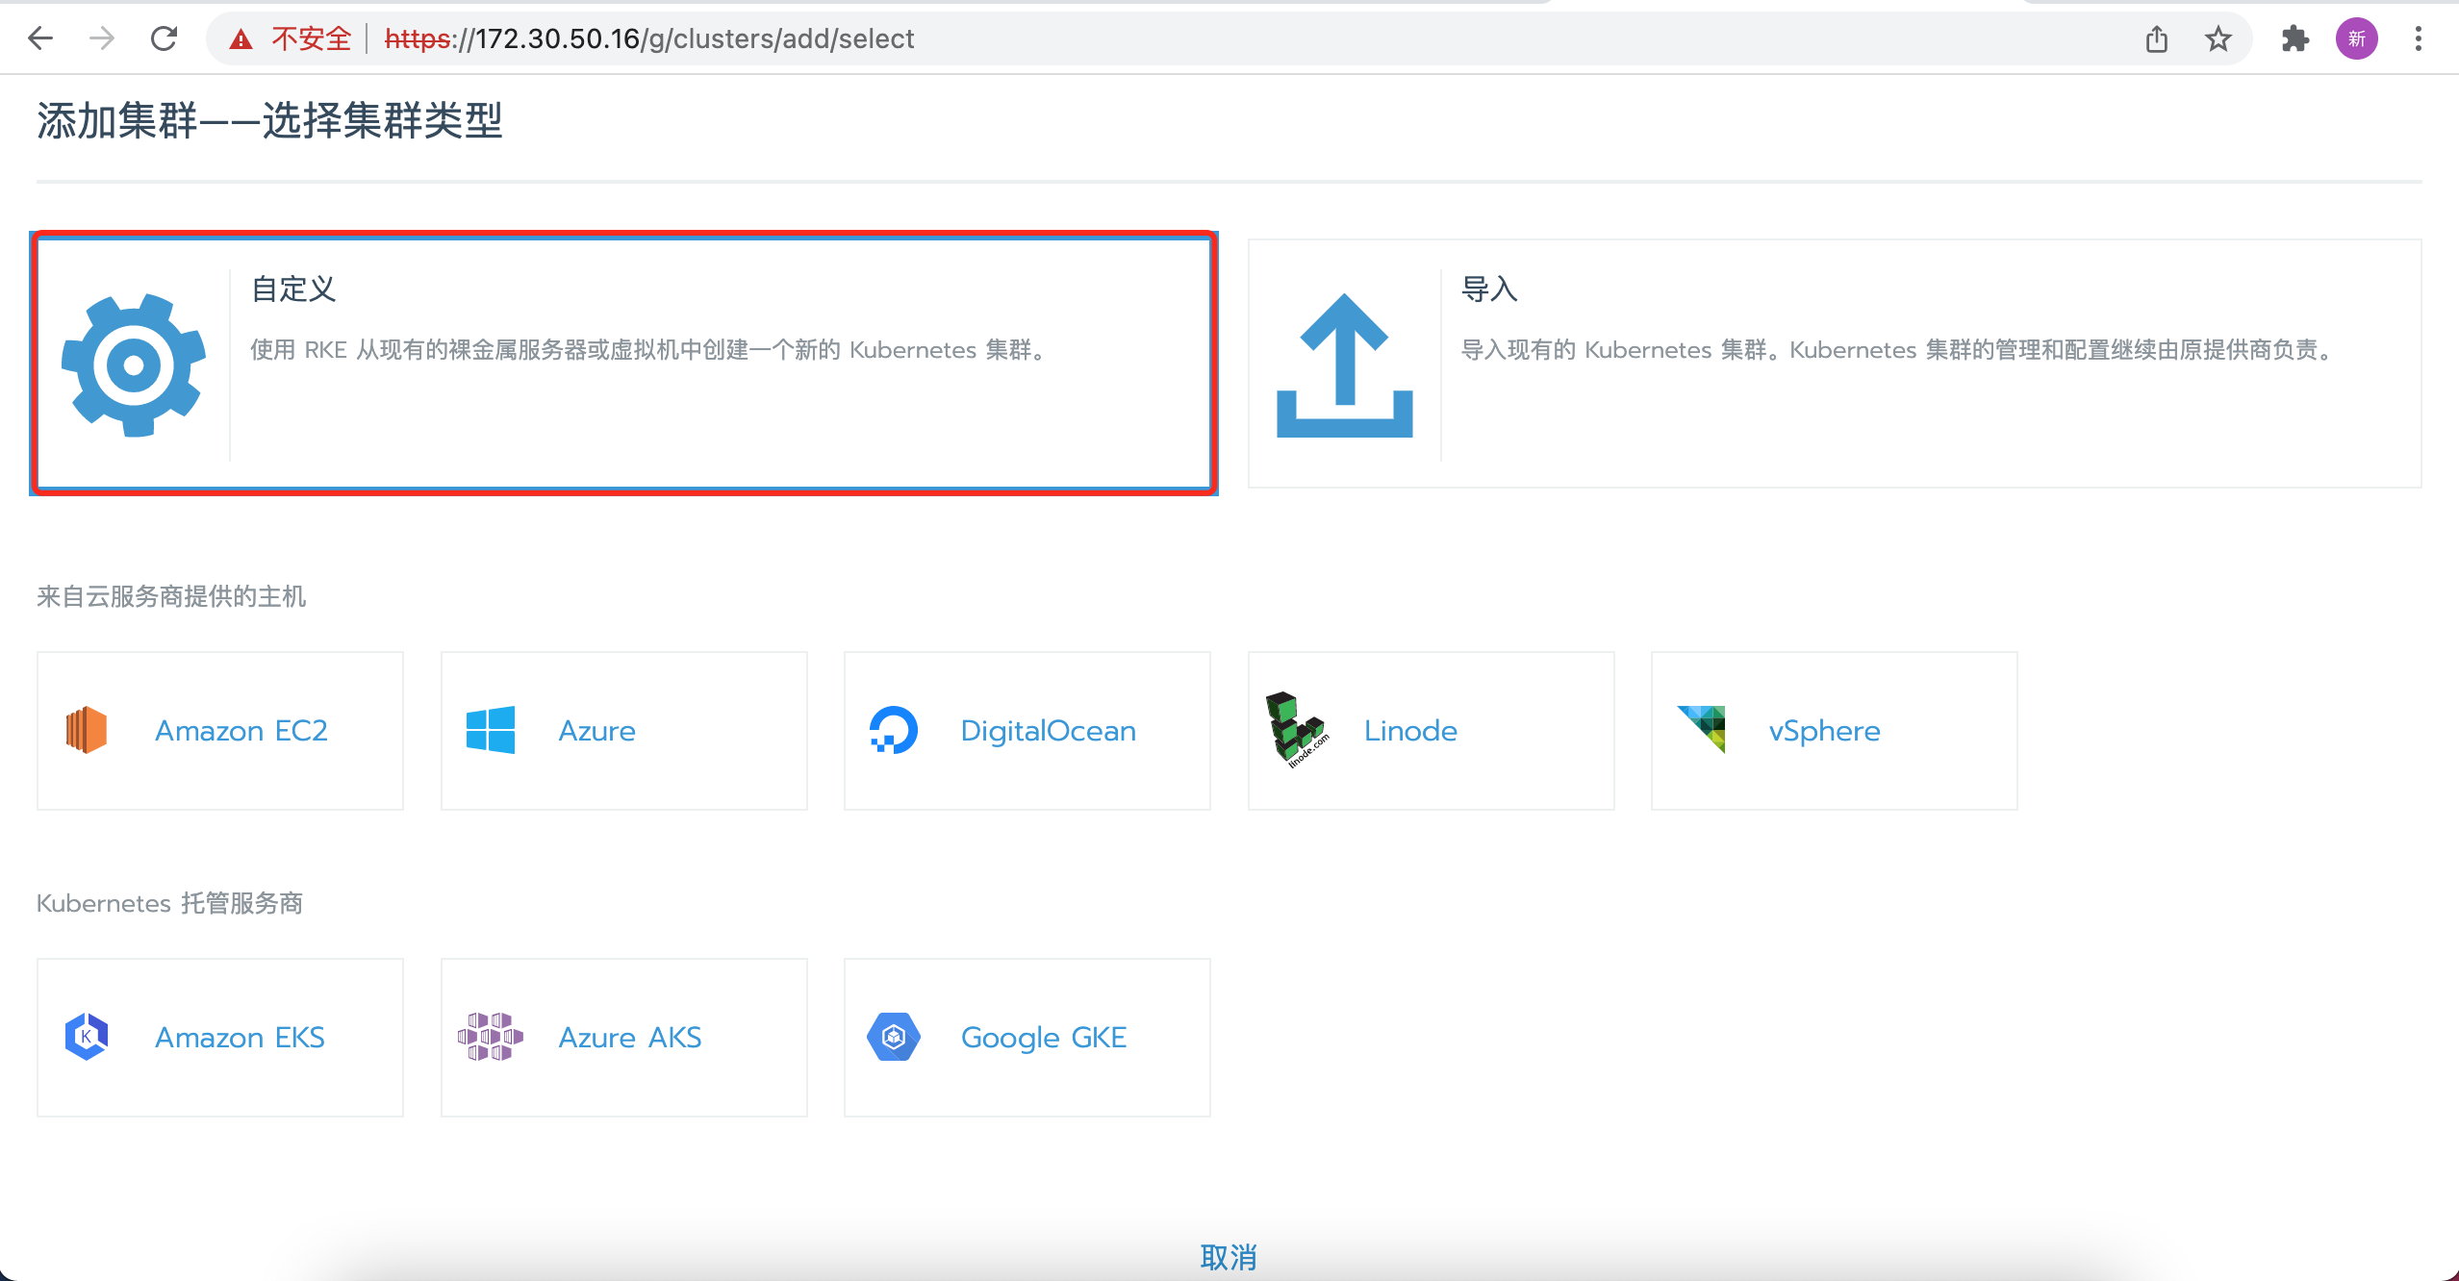Choose Amazon EC2 provider
This screenshot has height=1281, width=2459.
[x=220, y=731]
